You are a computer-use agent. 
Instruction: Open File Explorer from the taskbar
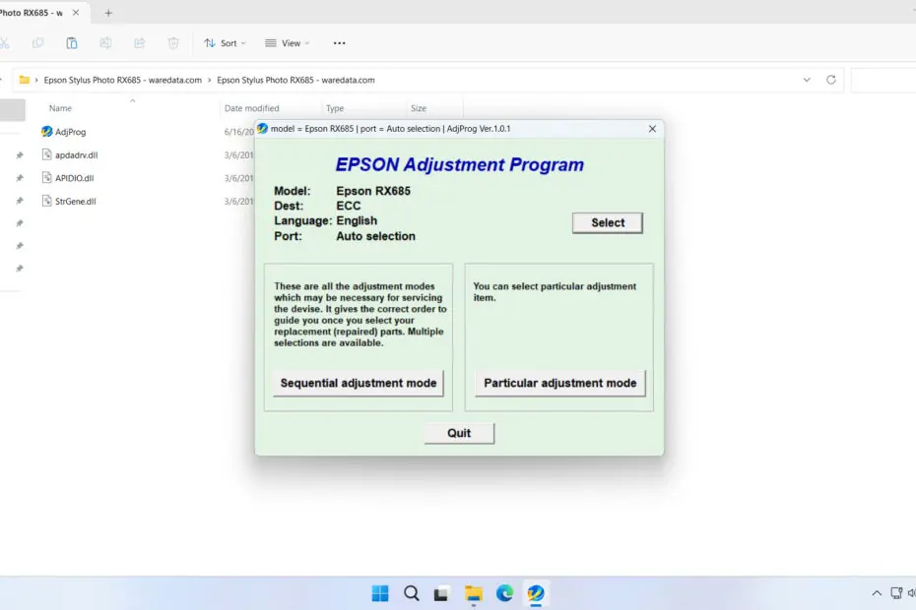(x=473, y=593)
